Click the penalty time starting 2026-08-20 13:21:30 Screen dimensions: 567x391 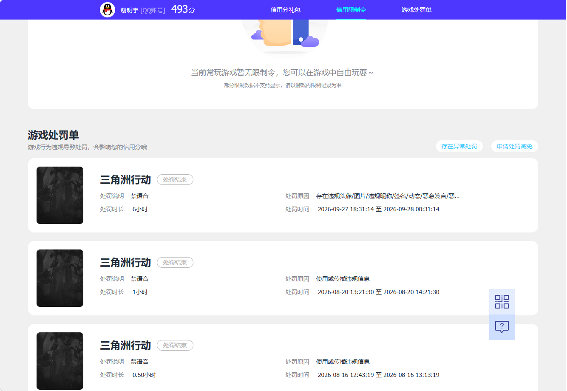pos(379,292)
